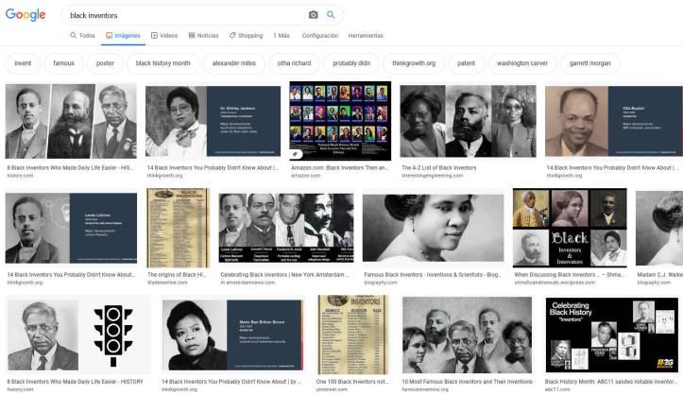Open search by image camera icon
Screen dimensions: 683x395
pos(313,15)
